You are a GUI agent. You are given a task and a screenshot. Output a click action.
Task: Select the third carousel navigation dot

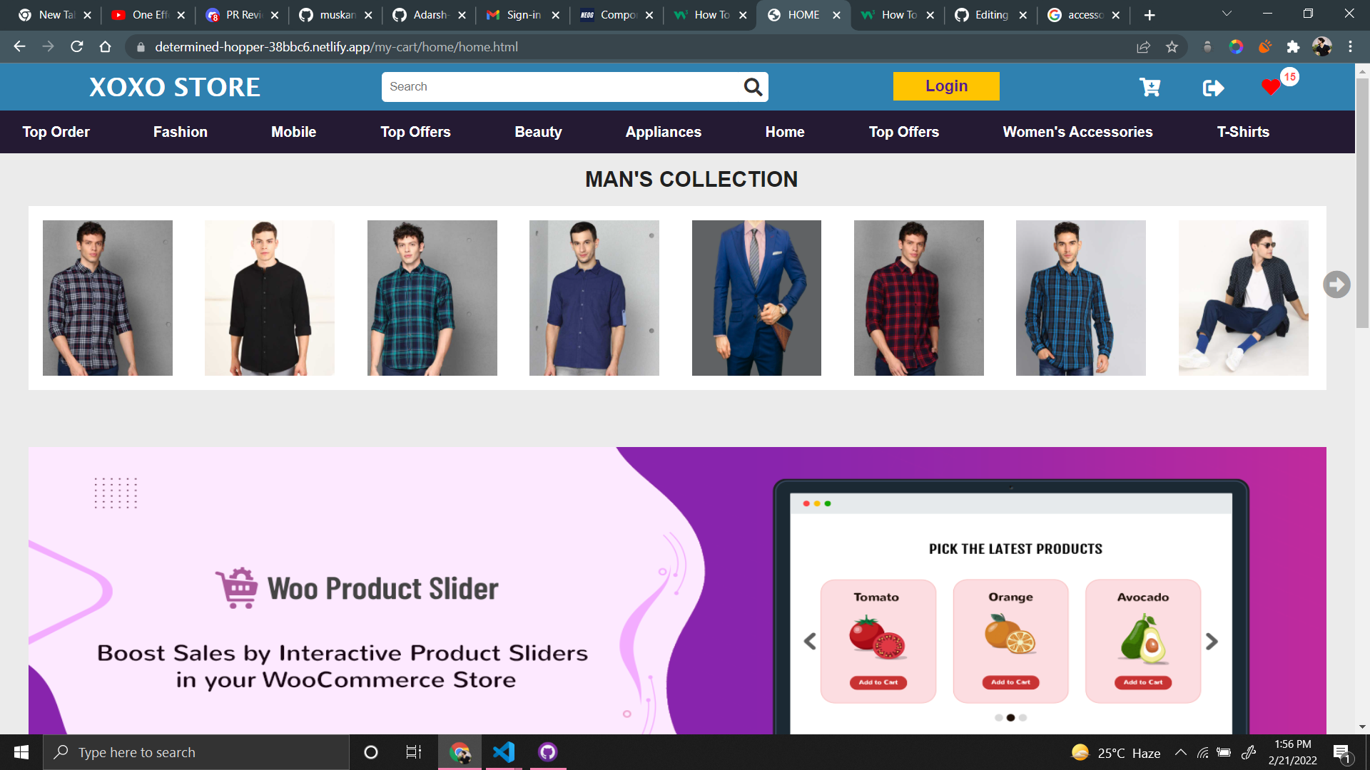(x=1023, y=718)
